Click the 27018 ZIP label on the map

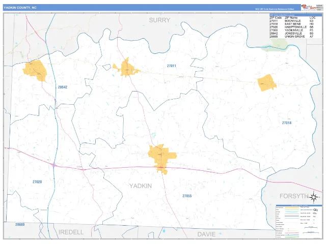287,123
